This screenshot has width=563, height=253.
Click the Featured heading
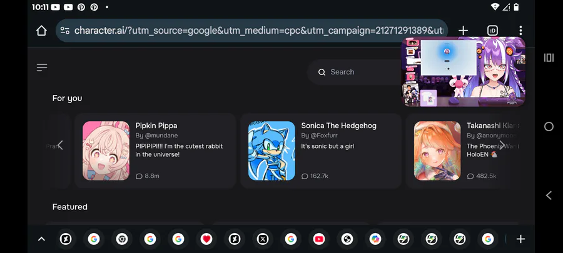point(69,207)
